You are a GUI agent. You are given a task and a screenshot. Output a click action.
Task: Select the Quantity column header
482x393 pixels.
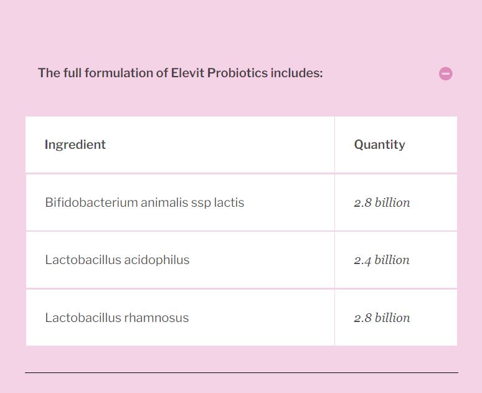[x=380, y=144]
